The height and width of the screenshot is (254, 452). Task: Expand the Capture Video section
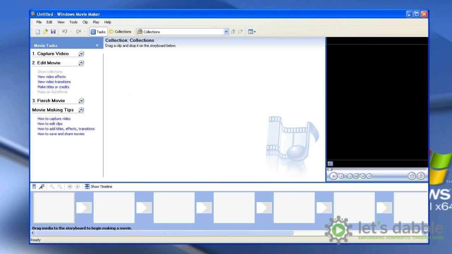coord(81,54)
